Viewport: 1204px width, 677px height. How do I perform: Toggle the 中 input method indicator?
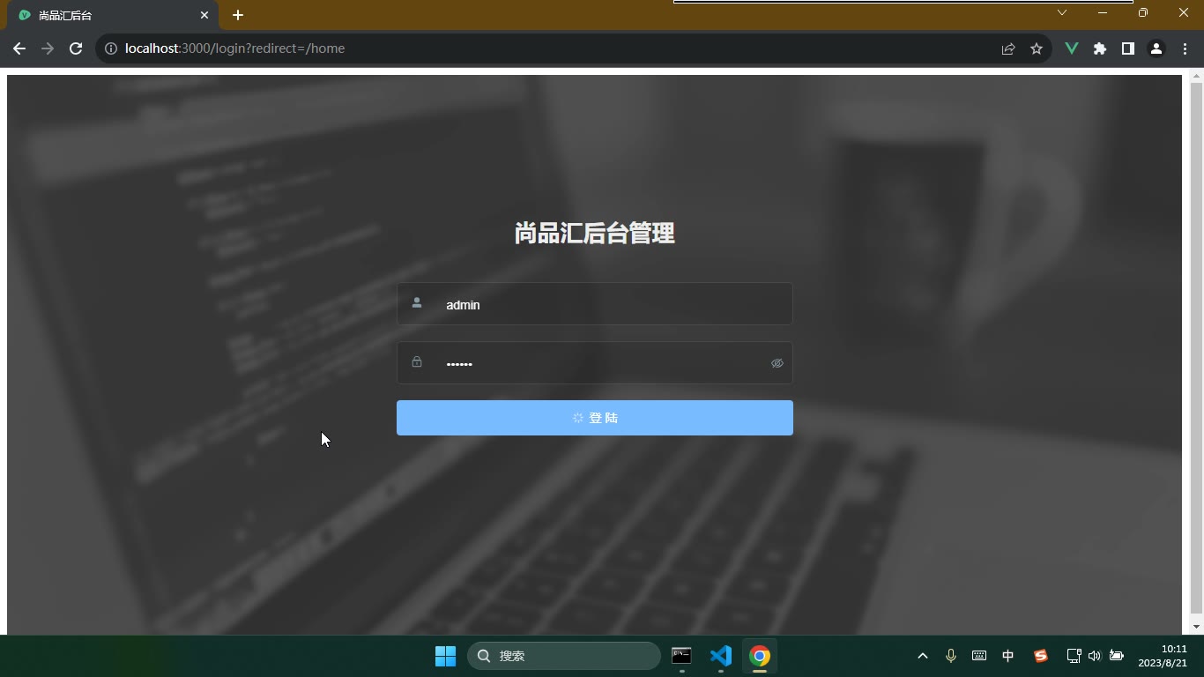(x=1007, y=656)
